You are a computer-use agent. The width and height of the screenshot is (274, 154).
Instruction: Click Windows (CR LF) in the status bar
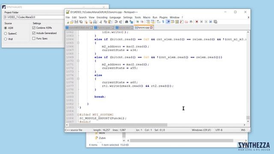click(201, 130)
